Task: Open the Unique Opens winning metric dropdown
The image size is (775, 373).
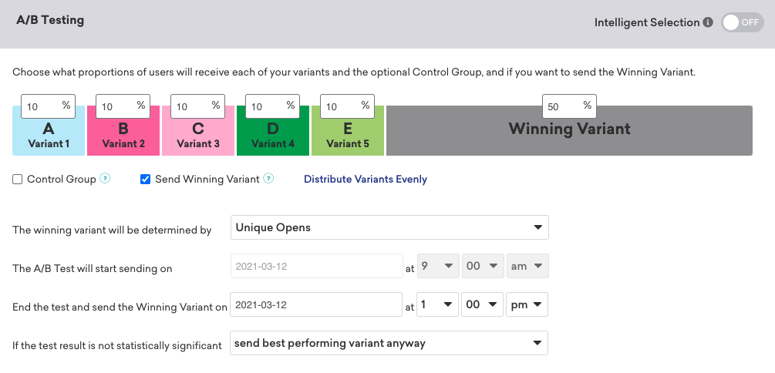Action: pyautogui.click(x=389, y=227)
